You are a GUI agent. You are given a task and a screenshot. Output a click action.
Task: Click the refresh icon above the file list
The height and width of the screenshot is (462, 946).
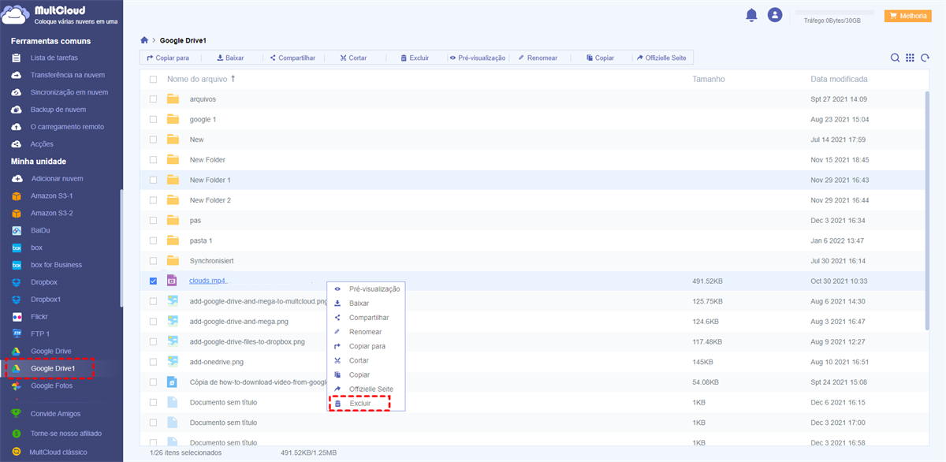click(x=925, y=58)
